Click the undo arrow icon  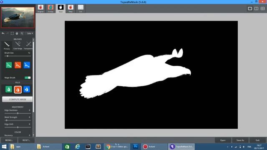point(3,33)
